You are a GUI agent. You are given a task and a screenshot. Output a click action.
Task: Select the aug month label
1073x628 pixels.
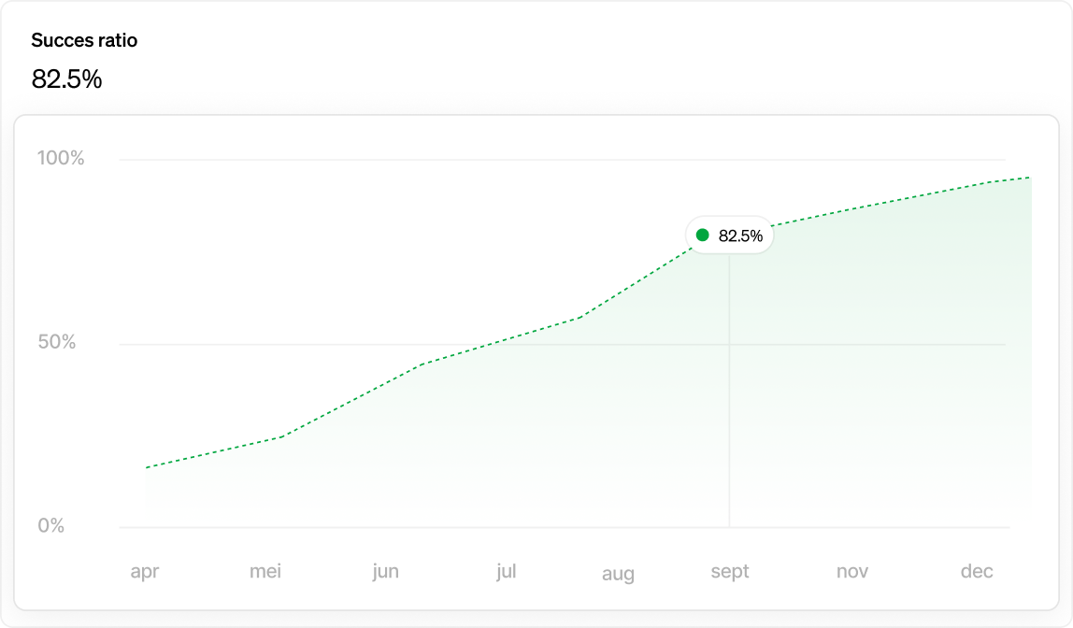pyautogui.click(x=618, y=574)
